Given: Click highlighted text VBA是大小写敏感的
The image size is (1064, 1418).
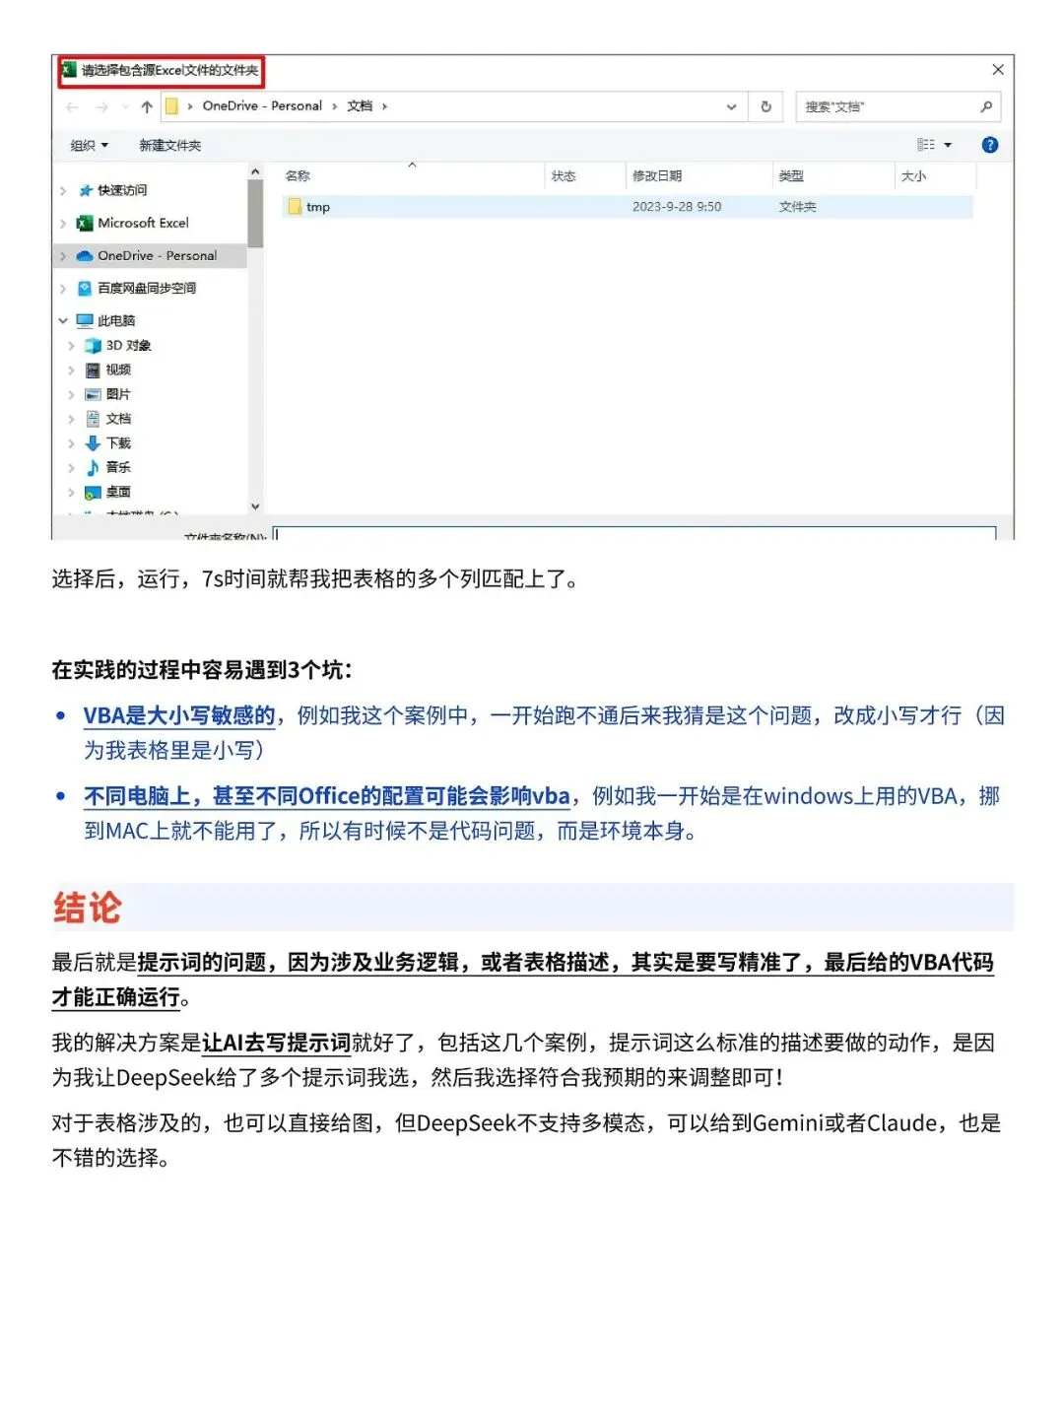Looking at the screenshot, I should (179, 715).
